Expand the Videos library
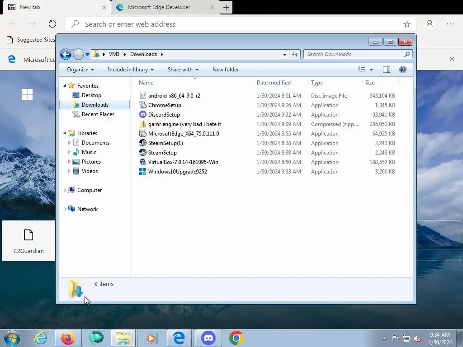463x347 pixels. 69,171
